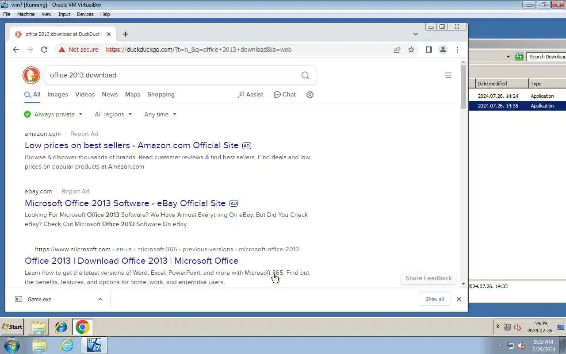Viewport: 566px width, 354px height.
Task: Bookmark this page with star icon
Action: click(x=411, y=50)
